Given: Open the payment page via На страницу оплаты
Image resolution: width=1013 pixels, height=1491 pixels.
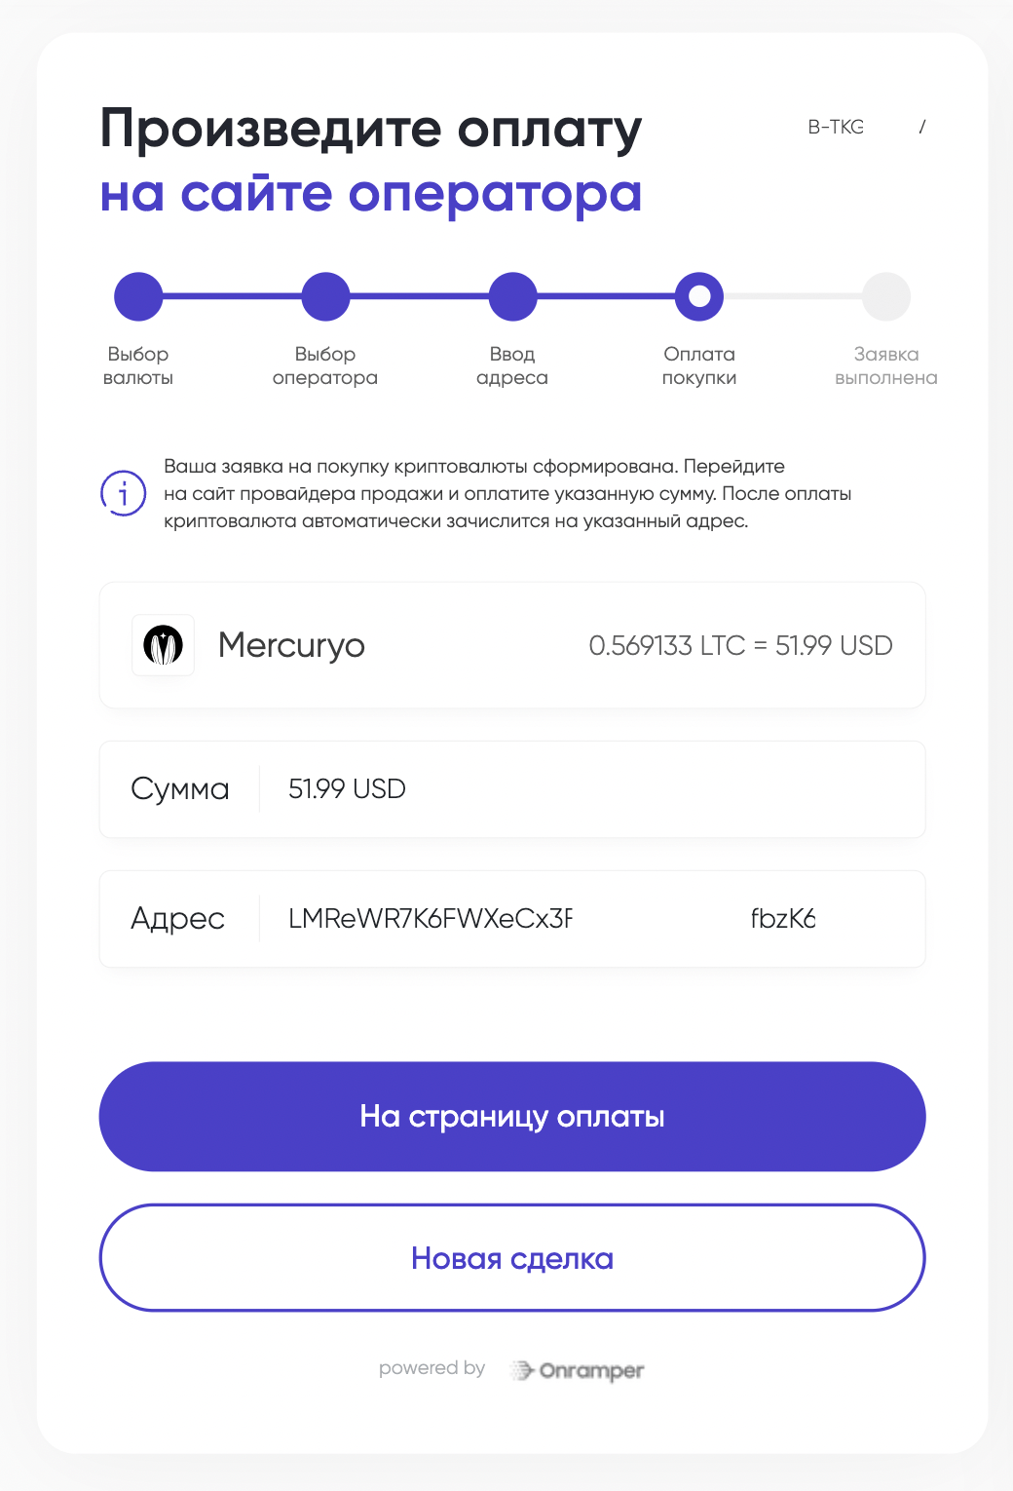Looking at the screenshot, I should 511,1116.
